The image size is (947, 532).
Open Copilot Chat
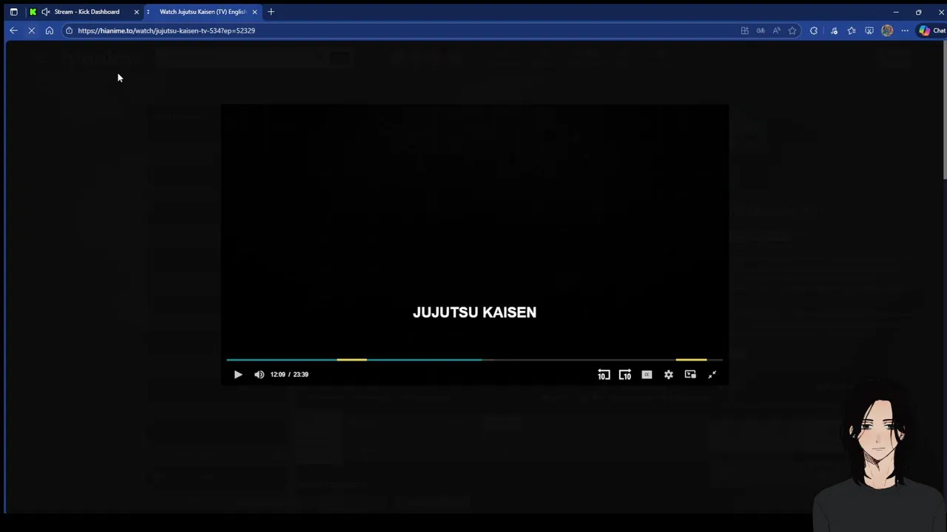pyautogui.click(x=931, y=30)
